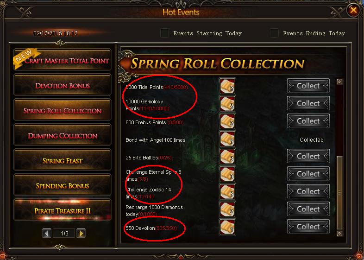The width and height of the screenshot is (364, 260).
Task: Toggle the Events Ending Today checkbox
Action: 274,33
